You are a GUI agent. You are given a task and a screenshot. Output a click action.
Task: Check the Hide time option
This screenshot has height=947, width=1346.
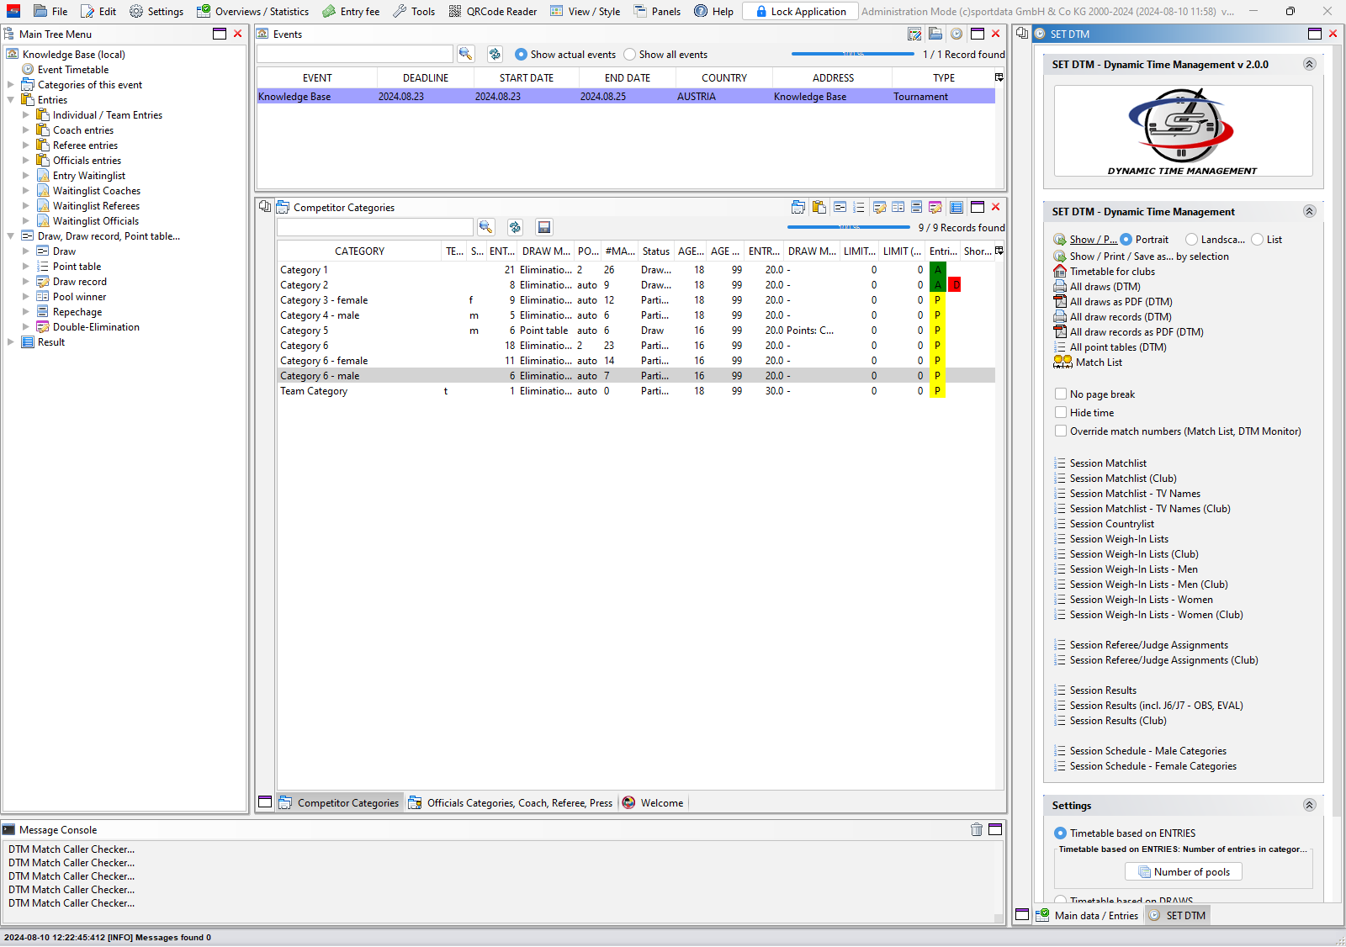1061,413
